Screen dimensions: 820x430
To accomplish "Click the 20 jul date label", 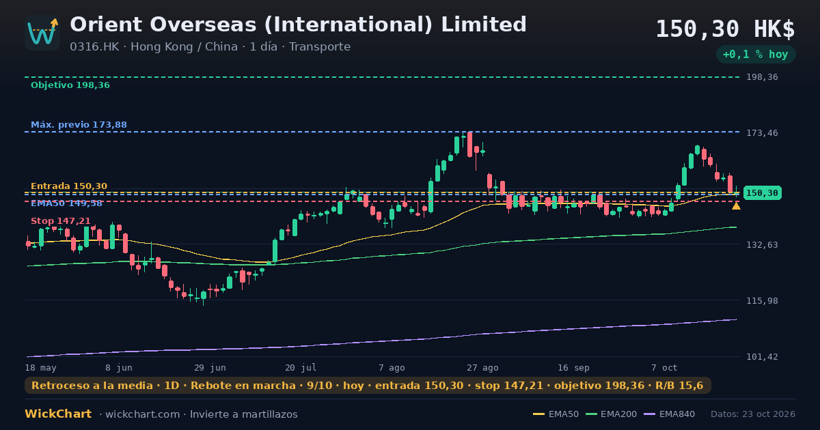I will 301,367.
